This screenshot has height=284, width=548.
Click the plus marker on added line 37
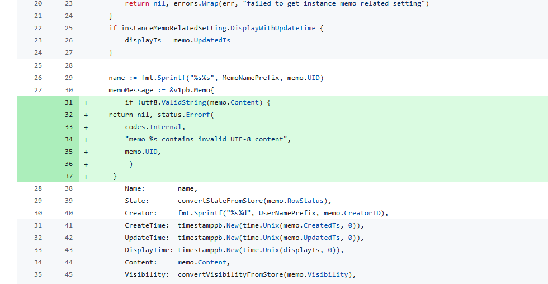[x=86, y=176]
